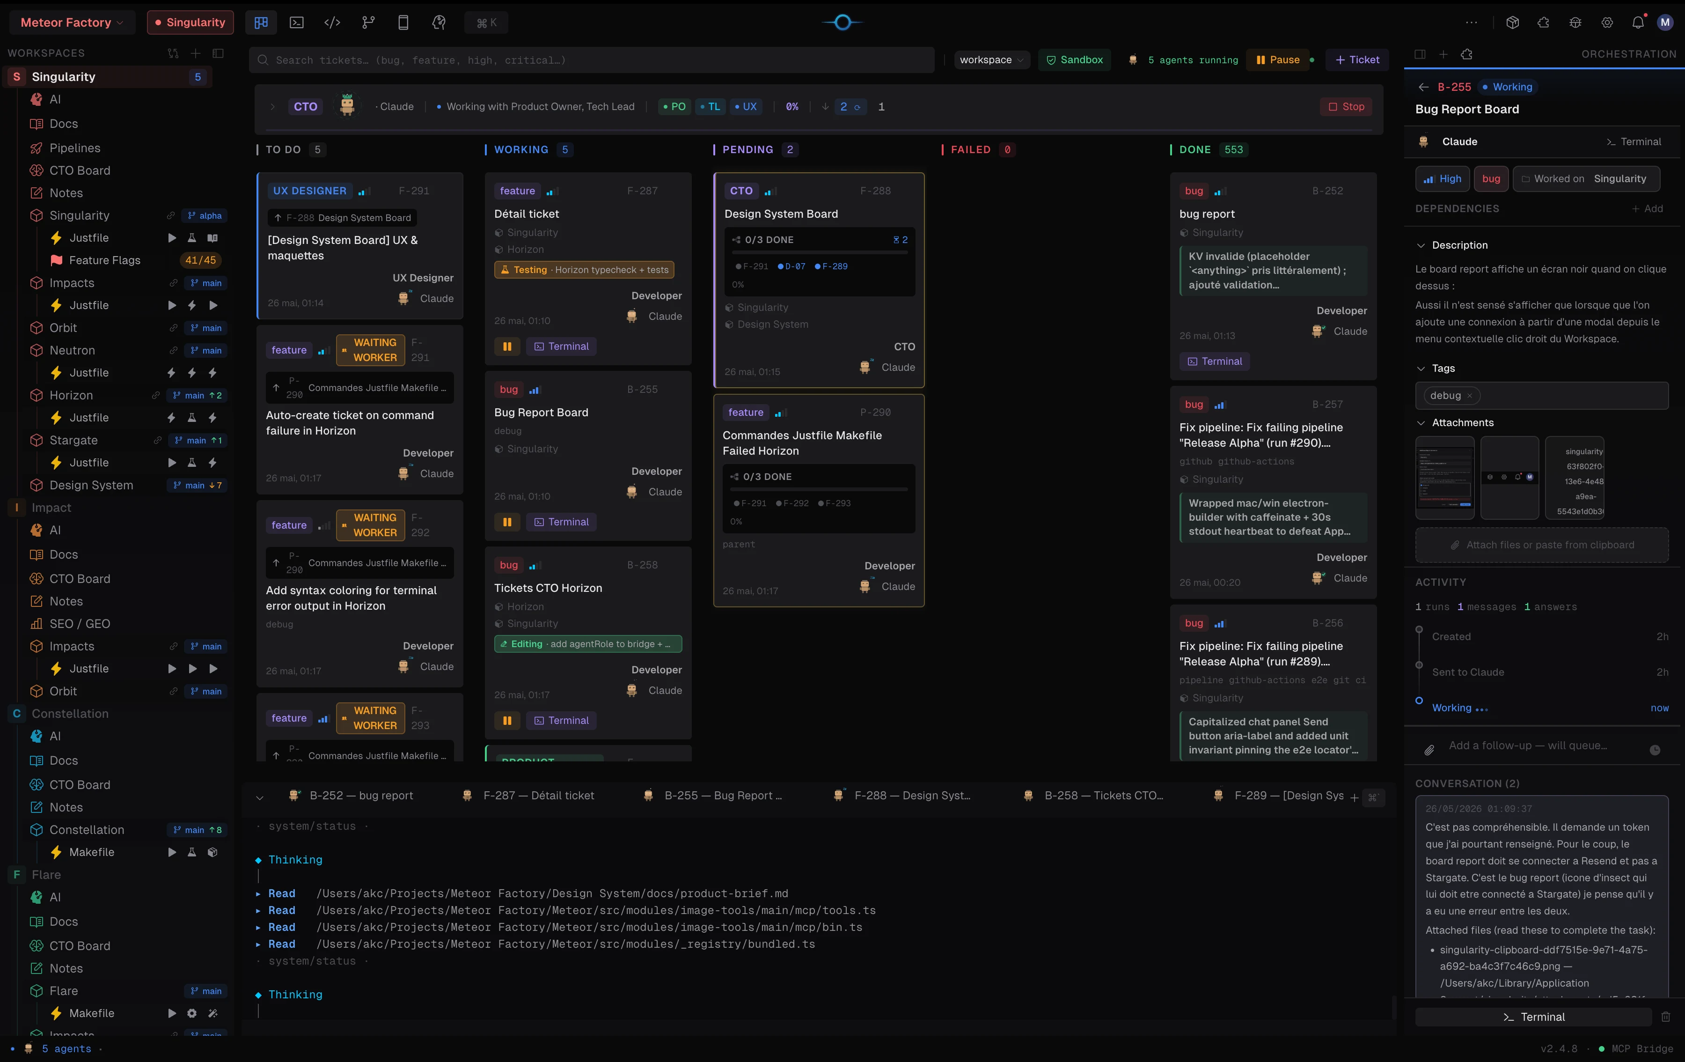Click the 0/3 DONE progress bar in F-288 card
Image resolution: width=1685 pixels, height=1062 pixels.
point(820,252)
